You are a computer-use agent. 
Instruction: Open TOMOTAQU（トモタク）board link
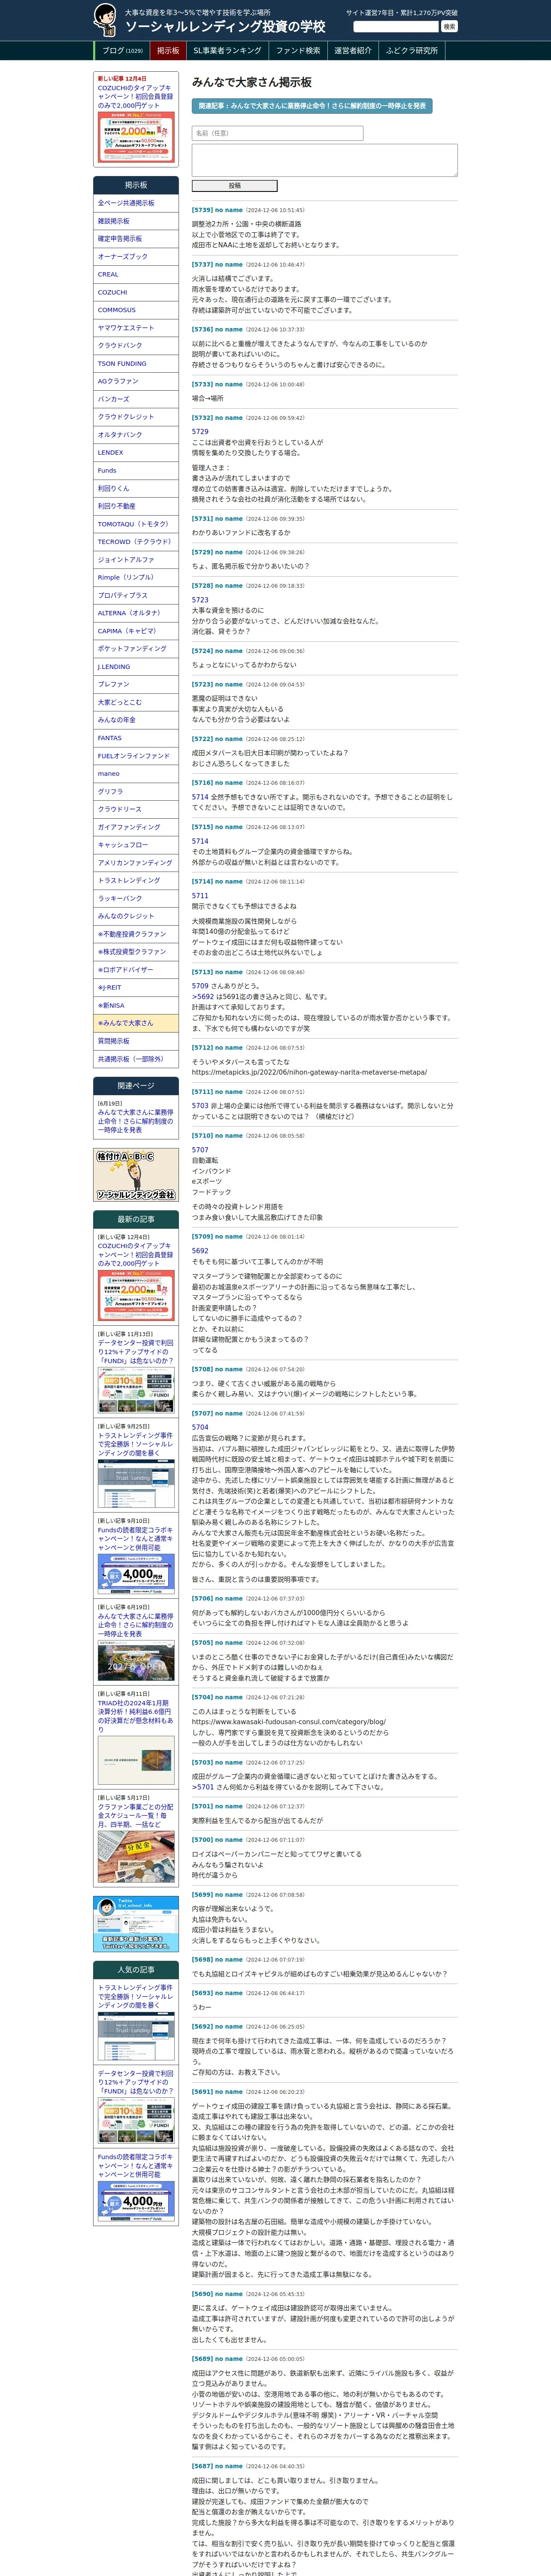(136, 524)
